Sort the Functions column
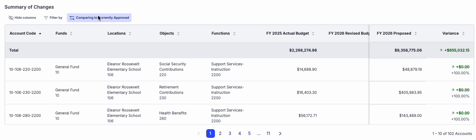Screen dimensions: 476x140 tap(234, 34)
